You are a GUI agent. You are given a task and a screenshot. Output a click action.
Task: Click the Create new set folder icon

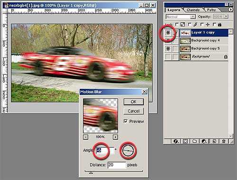click(195, 141)
